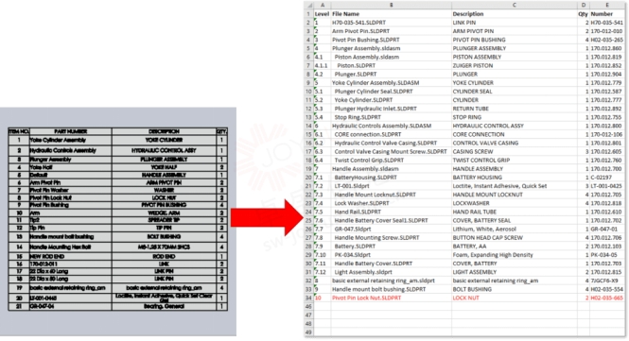
Task: Select cell 'Twist Control Grip.SLDPRT'
Action: (x=392, y=161)
